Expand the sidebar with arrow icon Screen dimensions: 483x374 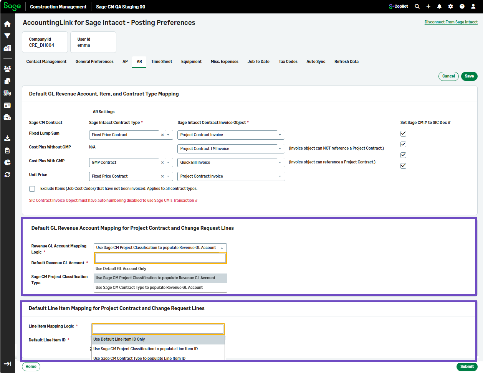click(7, 364)
